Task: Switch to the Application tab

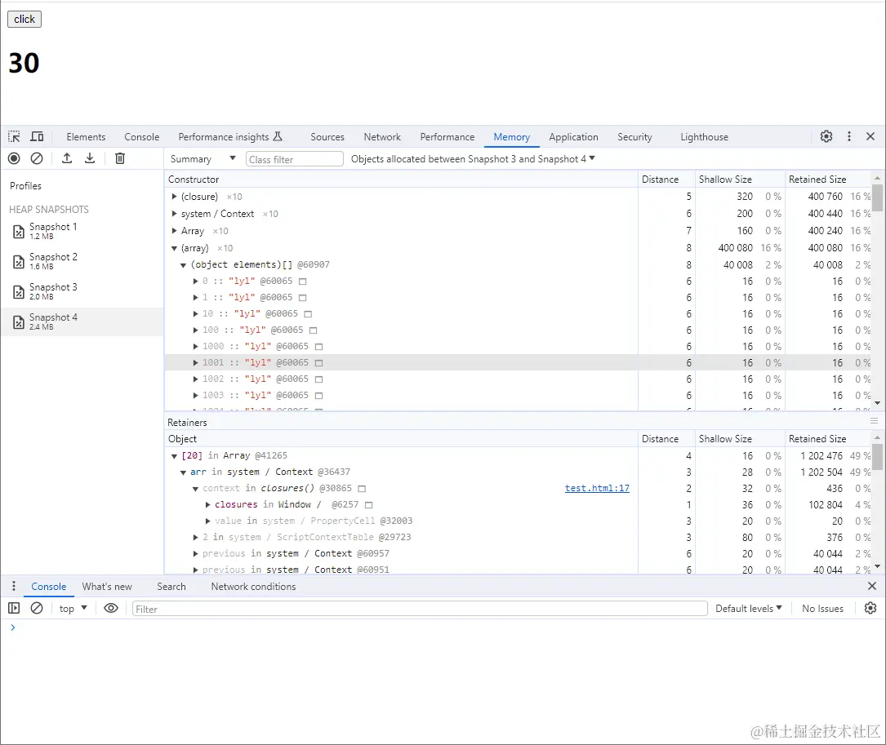Action: click(573, 137)
